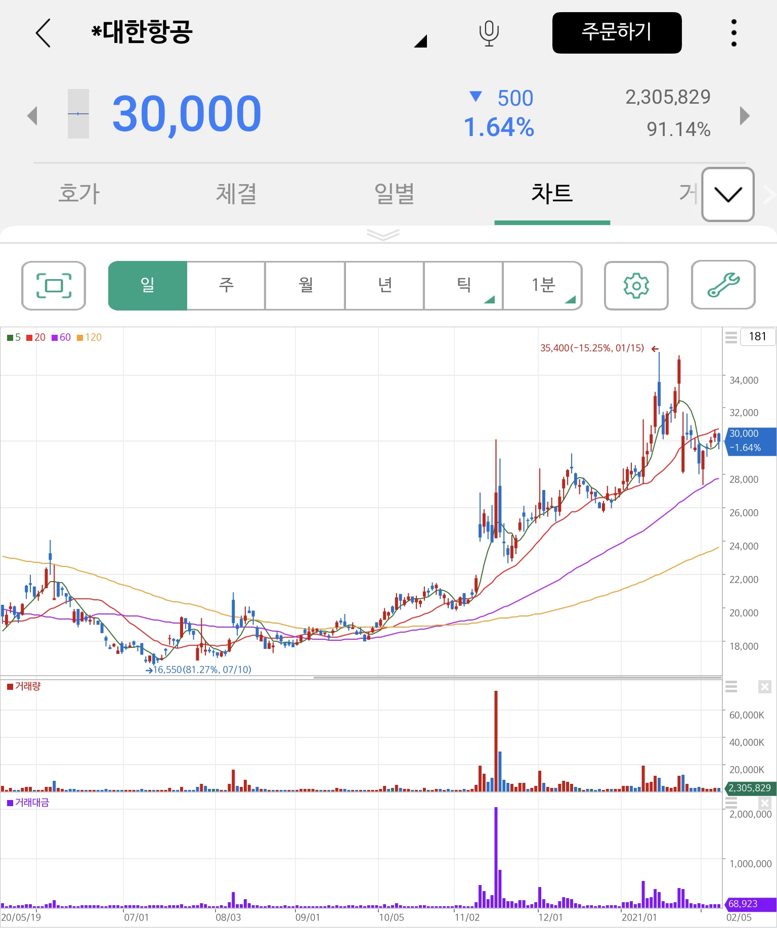The height and width of the screenshot is (928, 777).
Task: Tap the red 20-day moving average legend
Action: [x=36, y=337]
